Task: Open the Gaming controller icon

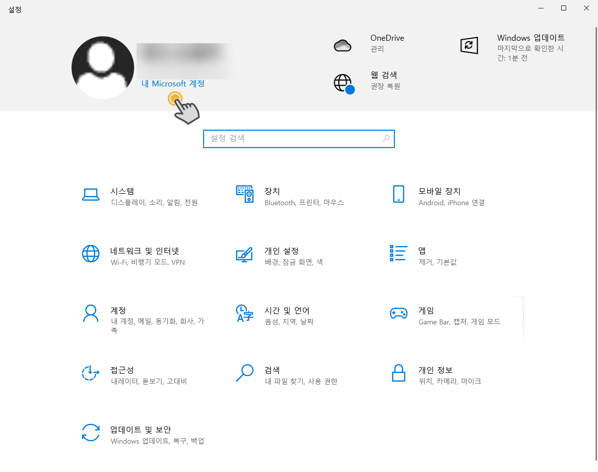Action: [398, 313]
